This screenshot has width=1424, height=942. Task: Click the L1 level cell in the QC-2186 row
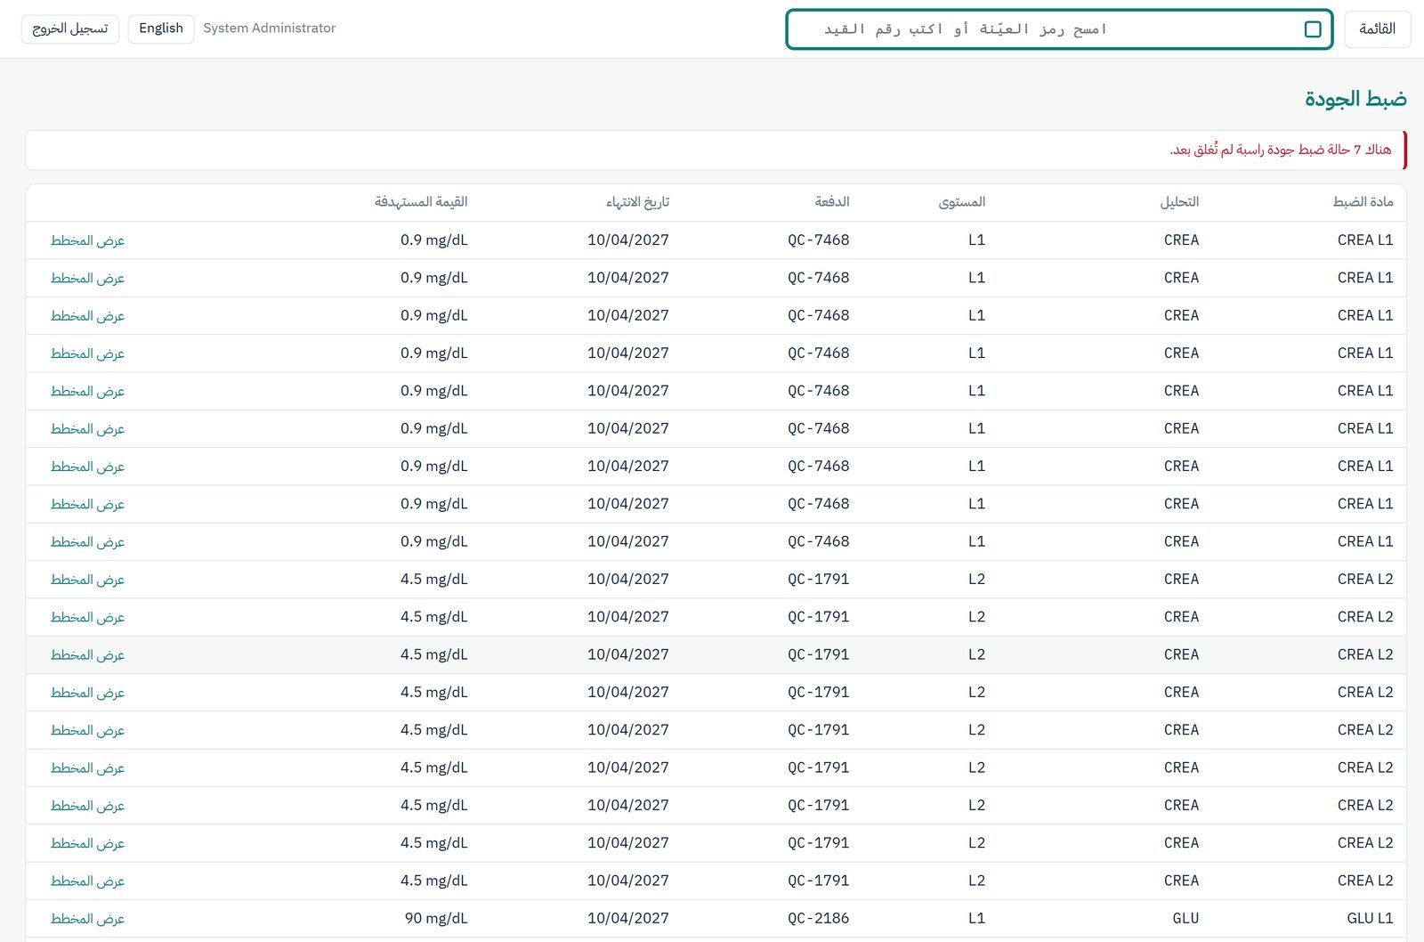tap(977, 919)
